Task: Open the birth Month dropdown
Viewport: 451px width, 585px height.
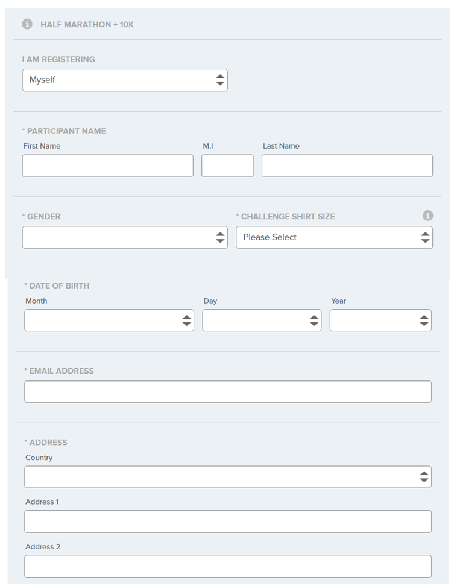Action: tap(109, 321)
